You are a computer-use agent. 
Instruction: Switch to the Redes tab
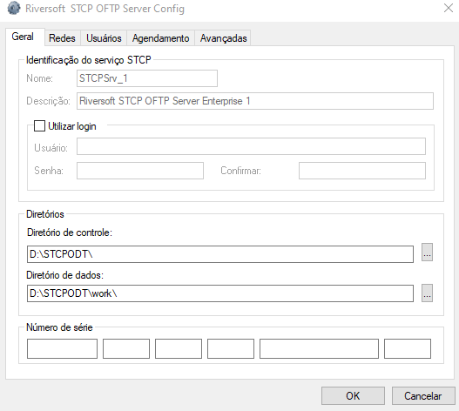pyautogui.click(x=62, y=38)
